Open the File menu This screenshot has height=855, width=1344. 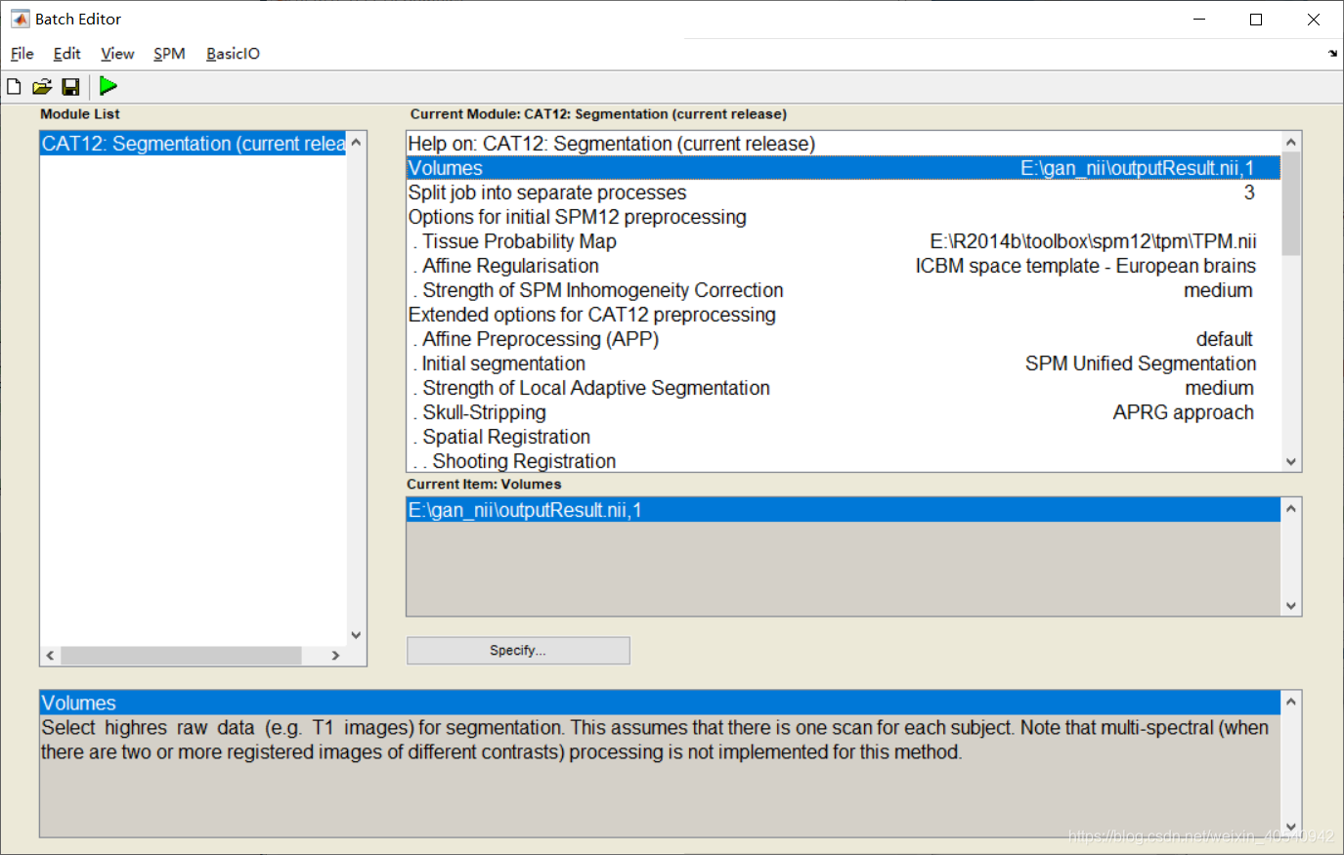click(x=22, y=54)
